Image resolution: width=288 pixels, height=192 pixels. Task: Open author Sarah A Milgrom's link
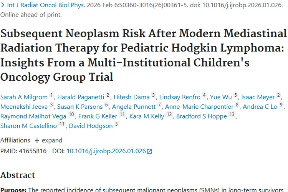pos(24,97)
